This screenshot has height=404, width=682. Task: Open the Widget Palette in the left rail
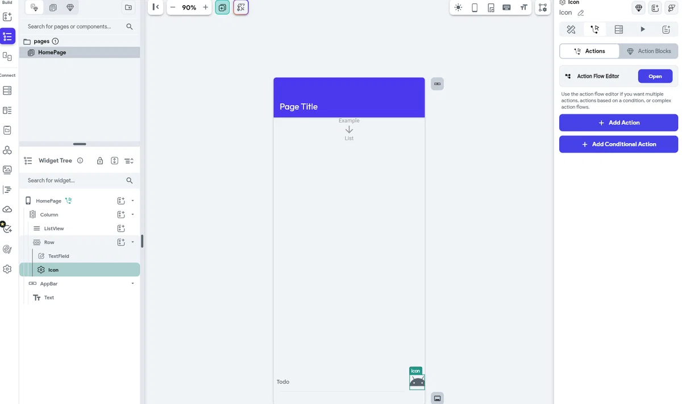click(x=7, y=16)
